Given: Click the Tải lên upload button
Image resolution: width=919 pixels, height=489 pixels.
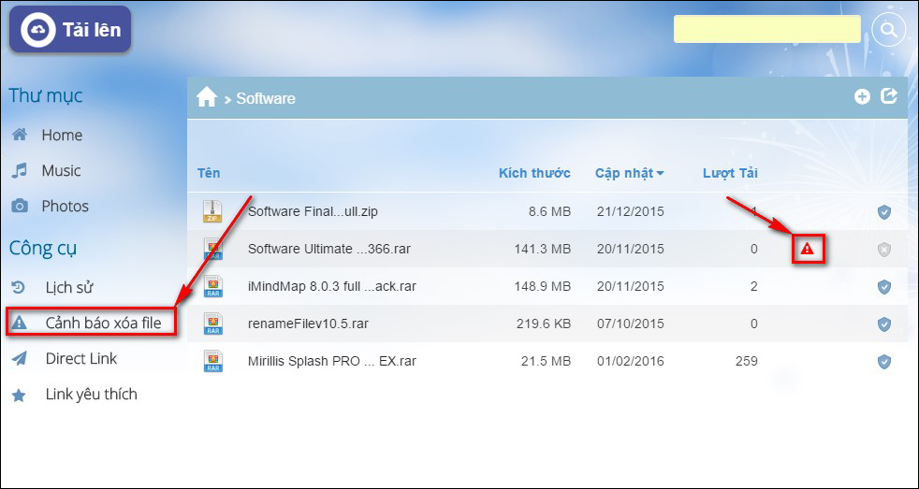Looking at the screenshot, I should (70, 30).
